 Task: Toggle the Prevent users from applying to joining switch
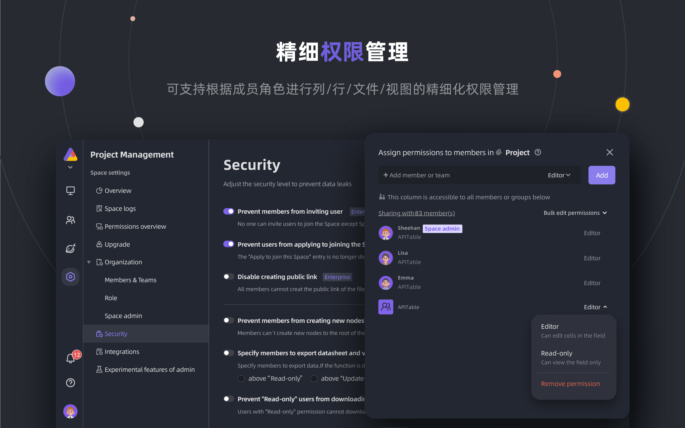tap(228, 244)
